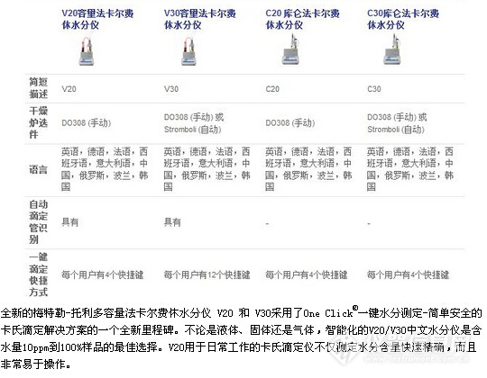Click the C20 coulometric titrator image
Screen dimensions: 487x378
click(x=290, y=49)
